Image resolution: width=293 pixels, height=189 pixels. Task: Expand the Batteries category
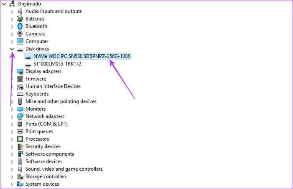point(12,19)
